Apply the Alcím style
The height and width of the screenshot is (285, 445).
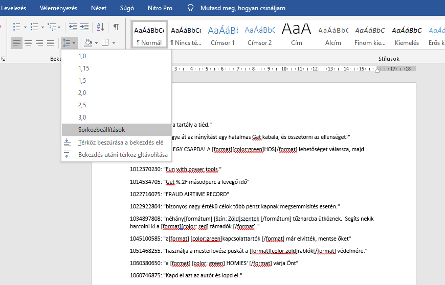coord(333,35)
